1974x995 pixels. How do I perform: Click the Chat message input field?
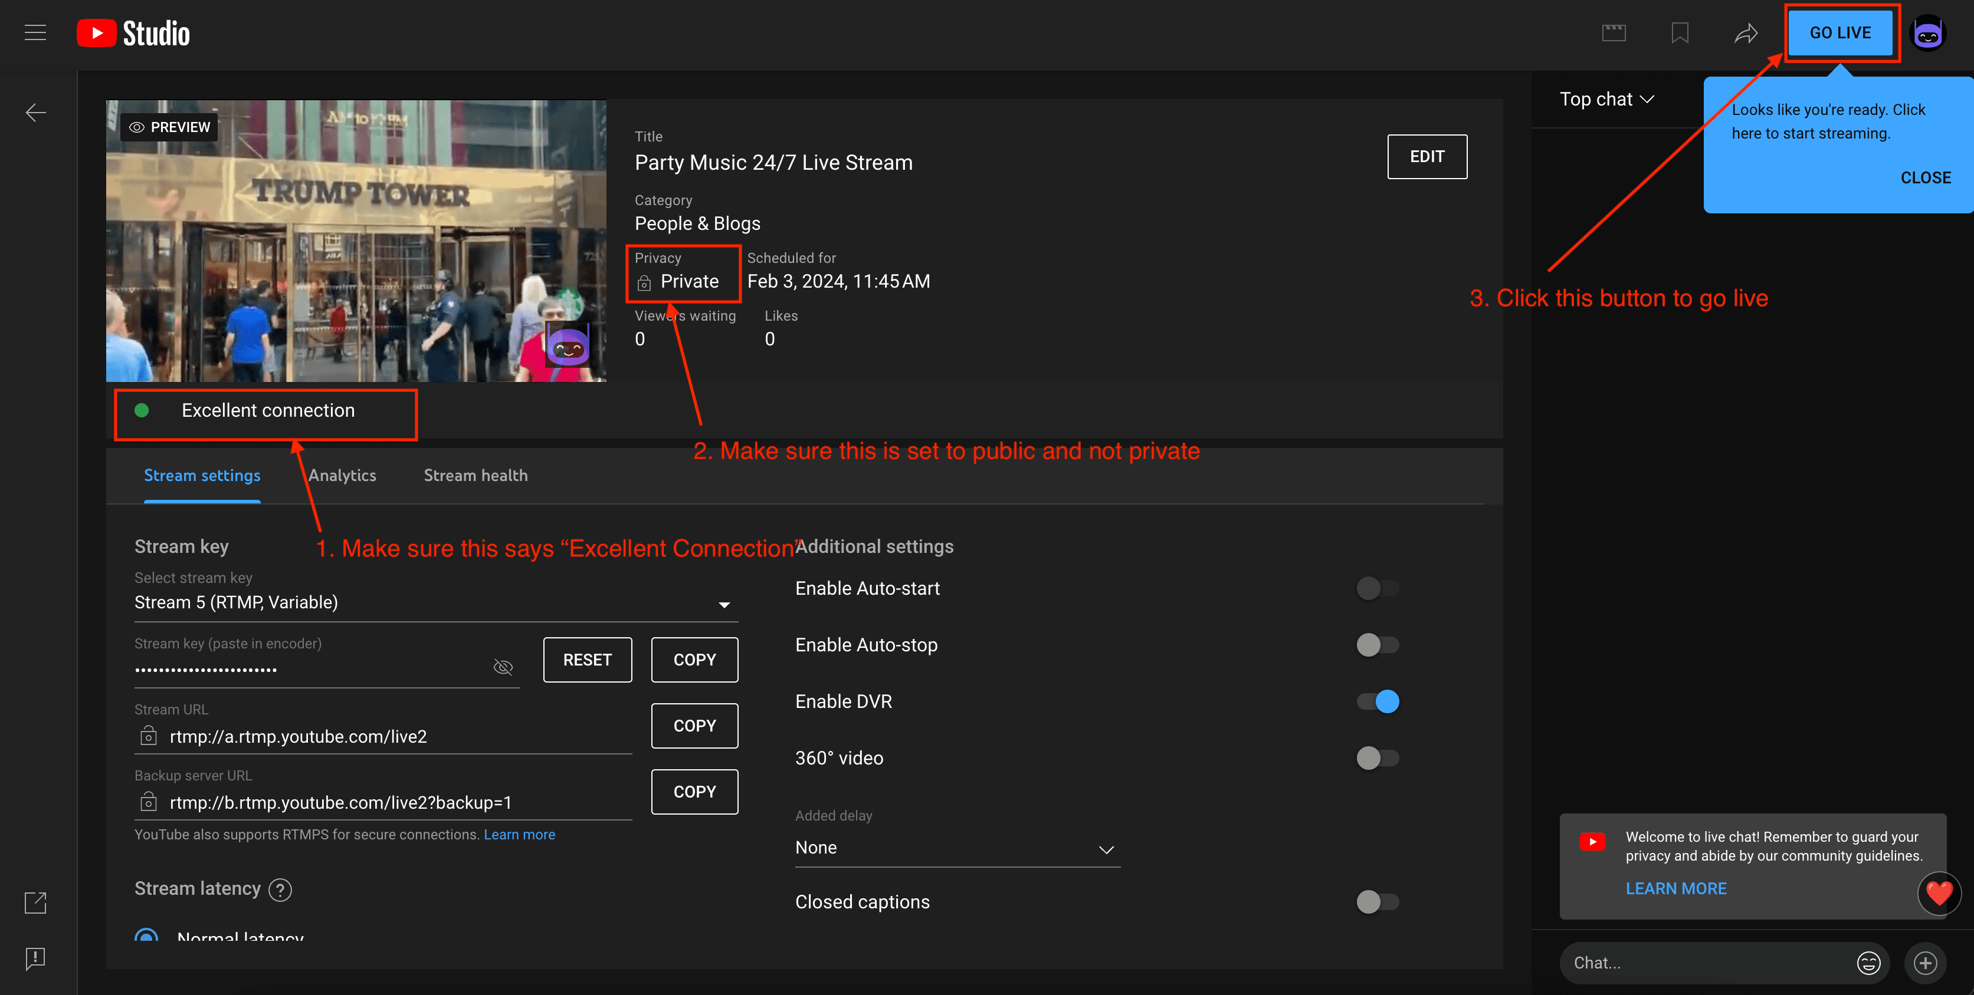1709,963
